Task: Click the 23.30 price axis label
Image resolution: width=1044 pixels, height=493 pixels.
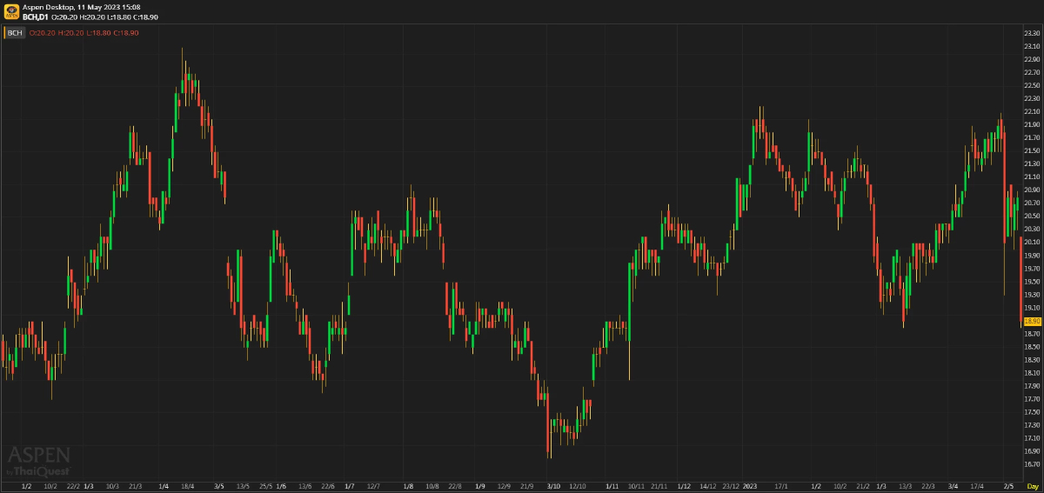Action: click(1033, 32)
